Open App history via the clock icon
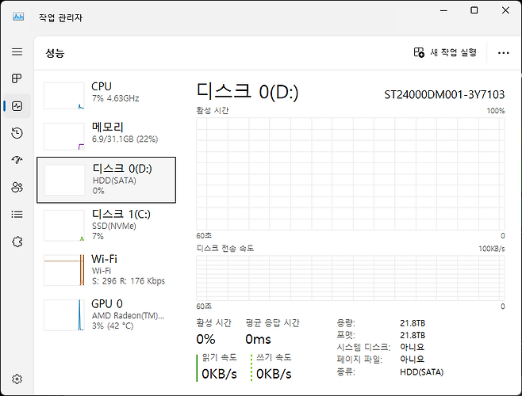522x396 pixels. pyautogui.click(x=17, y=133)
